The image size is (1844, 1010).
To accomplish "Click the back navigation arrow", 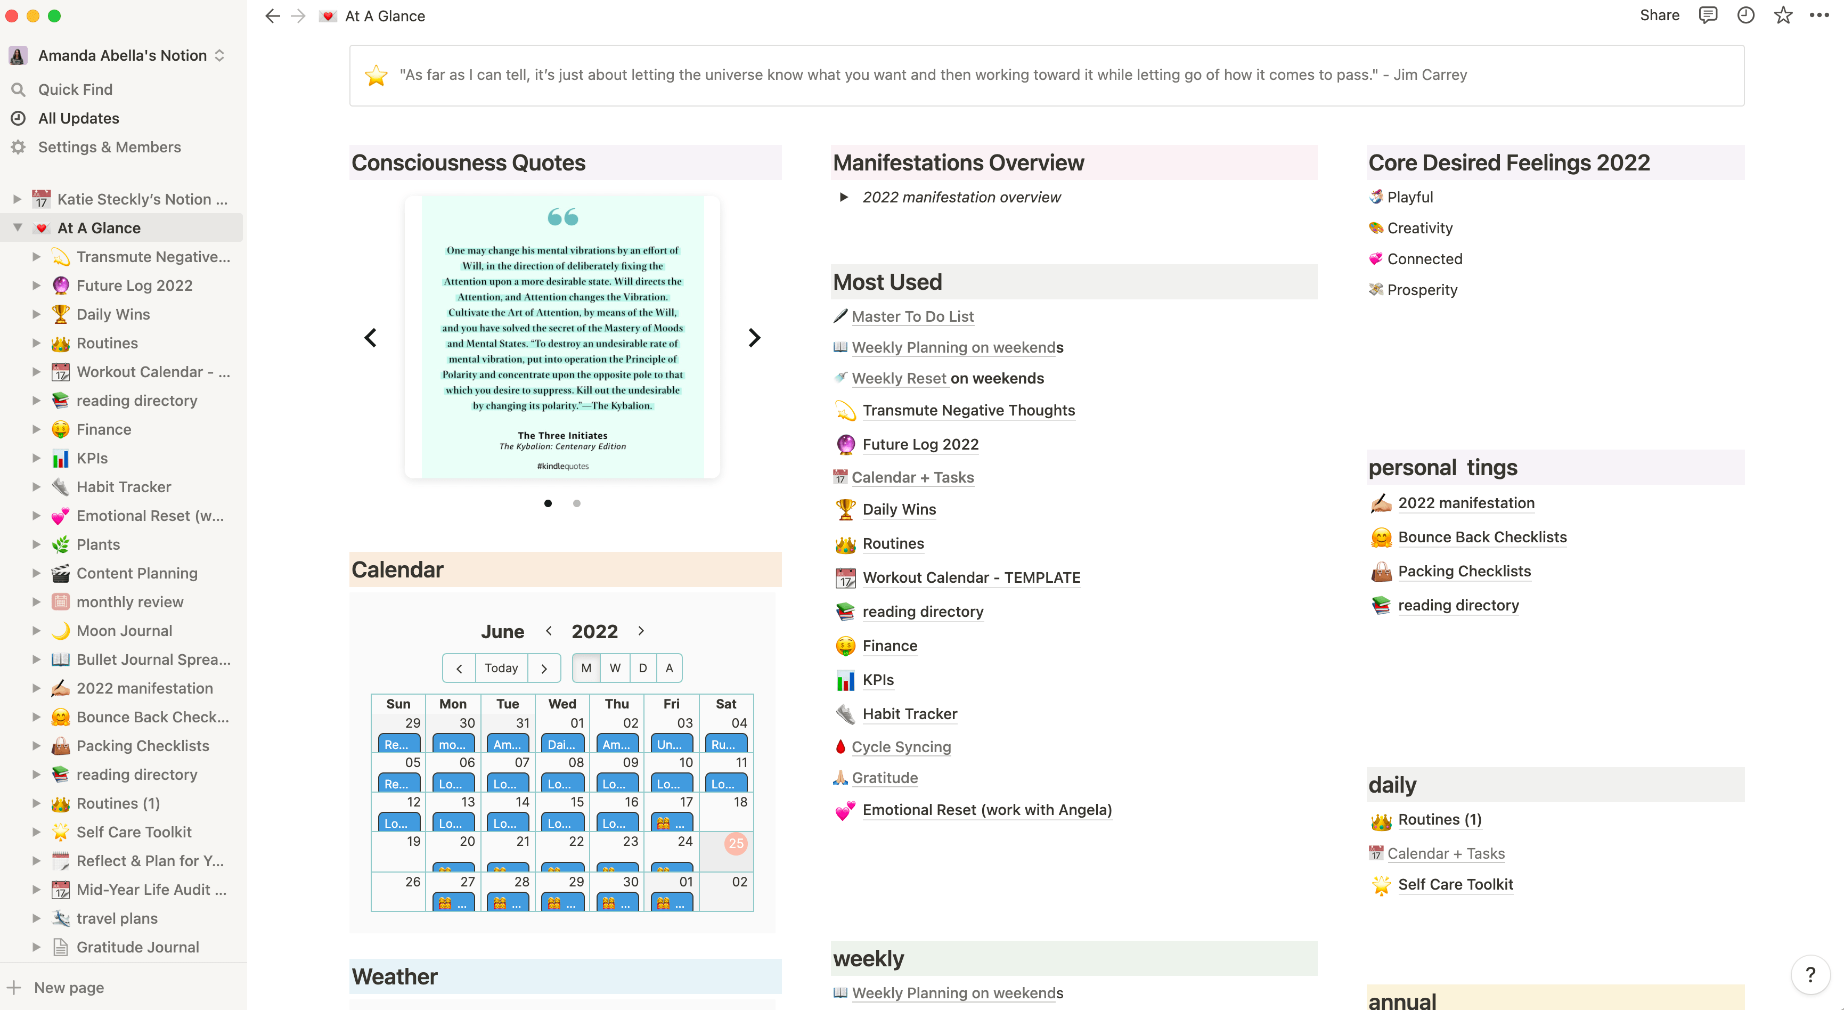I will click(x=272, y=16).
